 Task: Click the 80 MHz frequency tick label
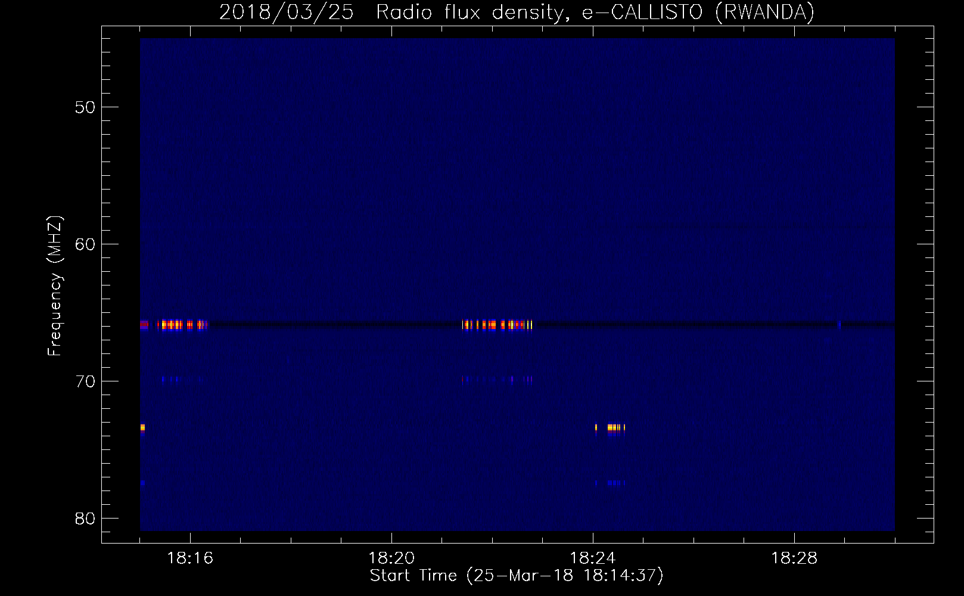click(85, 519)
